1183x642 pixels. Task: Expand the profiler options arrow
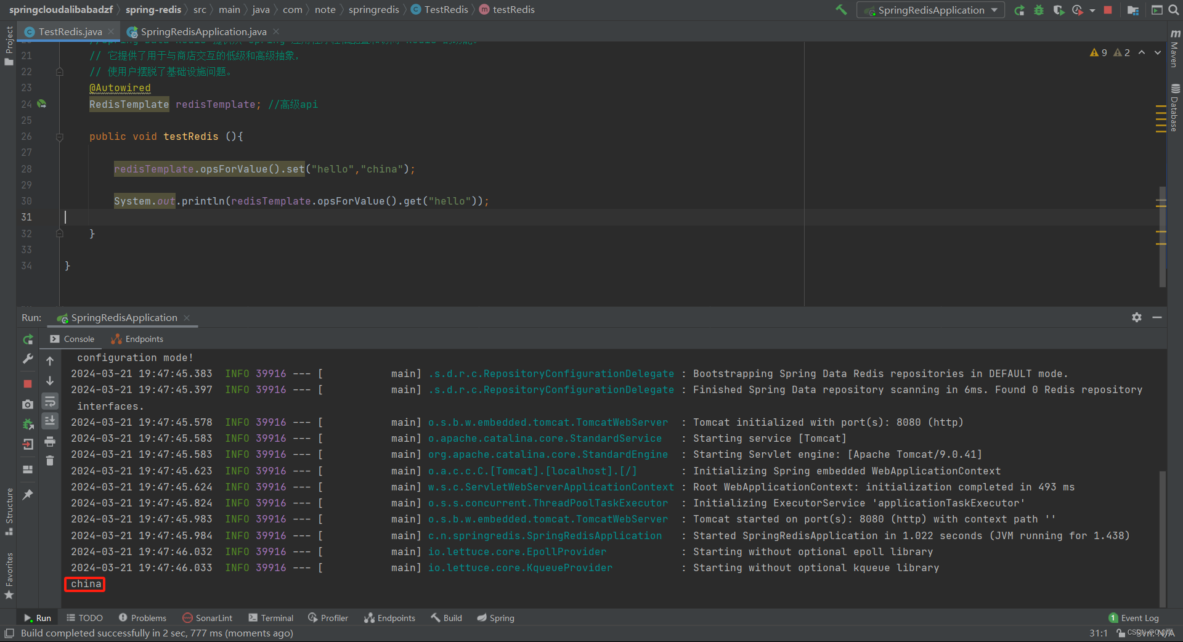pos(1092,10)
